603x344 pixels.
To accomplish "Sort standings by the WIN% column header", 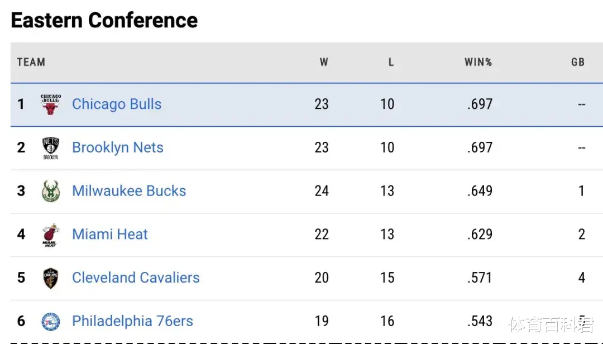I will (x=478, y=63).
